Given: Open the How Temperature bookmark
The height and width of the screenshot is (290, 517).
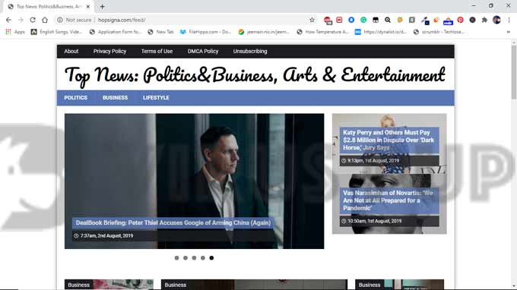Looking at the screenshot, I should click(x=323, y=32).
